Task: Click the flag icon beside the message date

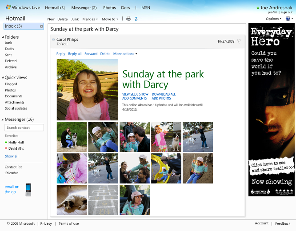Action: click(x=239, y=41)
